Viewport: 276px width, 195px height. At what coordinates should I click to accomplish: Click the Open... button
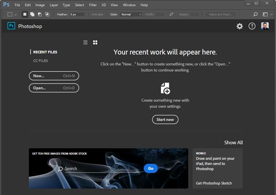pos(54,88)
